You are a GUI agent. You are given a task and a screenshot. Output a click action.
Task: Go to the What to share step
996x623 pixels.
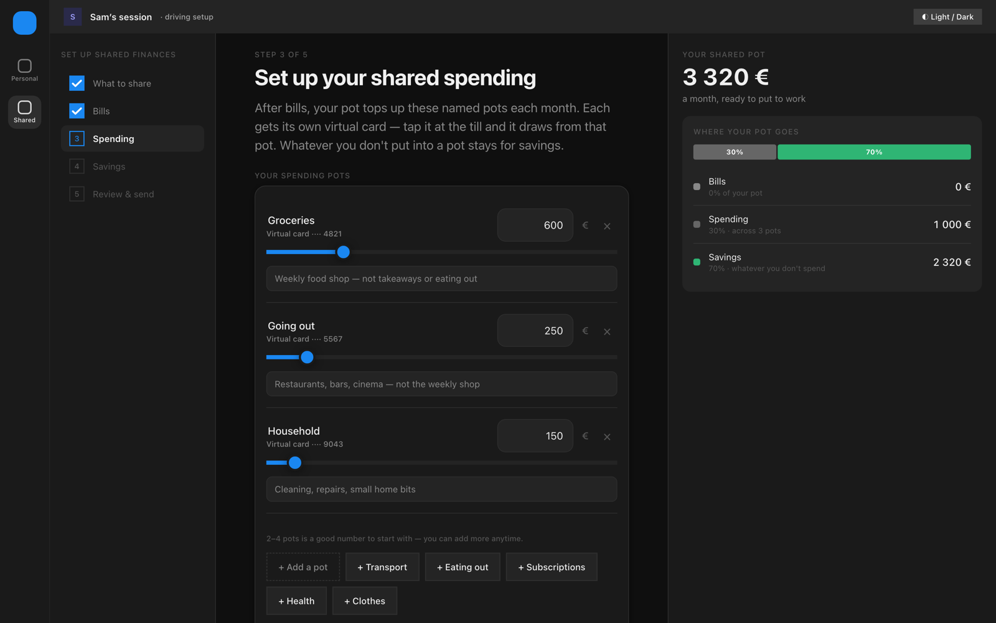point(133,83)
